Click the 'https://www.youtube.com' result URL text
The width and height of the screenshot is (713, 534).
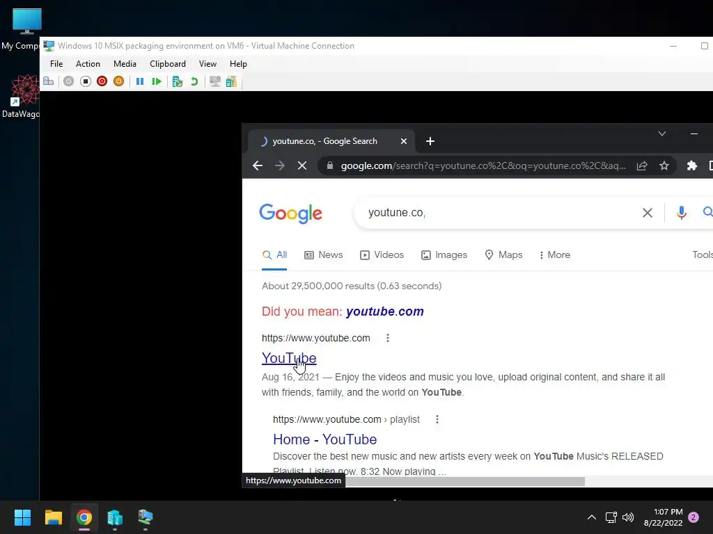click(316, 339)
